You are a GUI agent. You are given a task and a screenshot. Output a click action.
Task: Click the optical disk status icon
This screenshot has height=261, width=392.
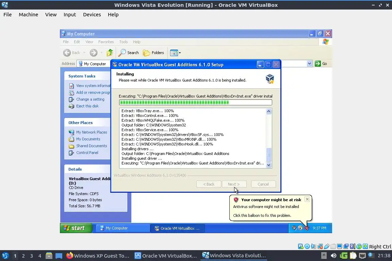(307, 246)
